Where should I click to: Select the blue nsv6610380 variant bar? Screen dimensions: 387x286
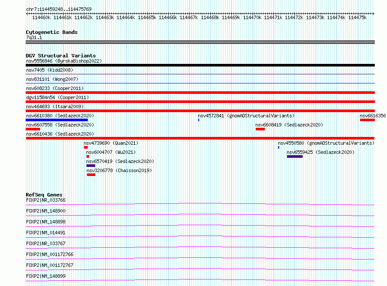tap(57, 120)
